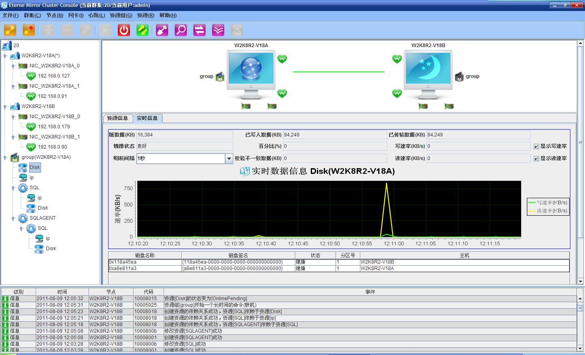Select IP address 192.168.0.91 in tree

(x=52, y=96)
